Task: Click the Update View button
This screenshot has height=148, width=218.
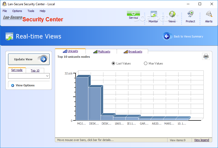Action: [x=29, y=59]
